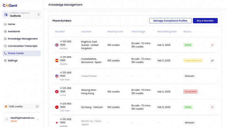Click the Monthly Cost column header

pos(115,32)
